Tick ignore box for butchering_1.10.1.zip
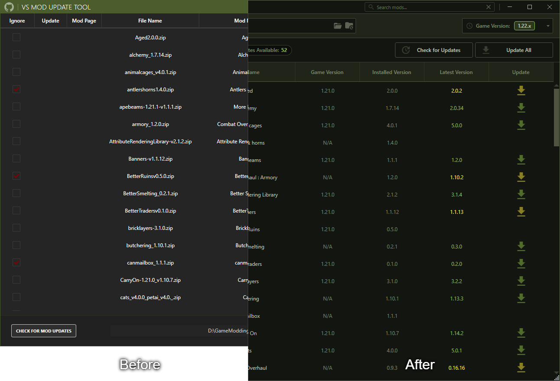Viewport: 560px width, 381px height. point(16,245)
